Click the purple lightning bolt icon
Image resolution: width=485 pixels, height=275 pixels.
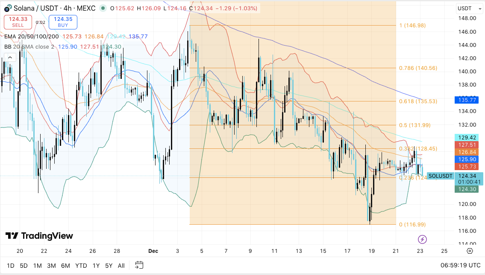422,239
